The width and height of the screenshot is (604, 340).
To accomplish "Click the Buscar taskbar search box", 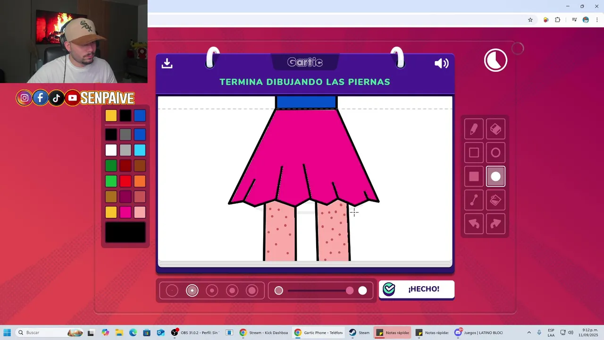I will coord(50,332).
